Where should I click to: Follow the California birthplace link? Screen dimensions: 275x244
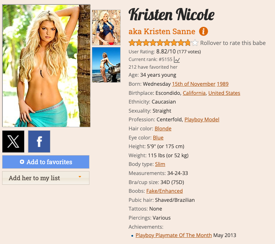click(194, 93)
